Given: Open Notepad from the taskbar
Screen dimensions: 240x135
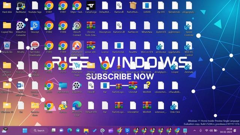Looking at the screenshot, I should [x=185, y=130].
